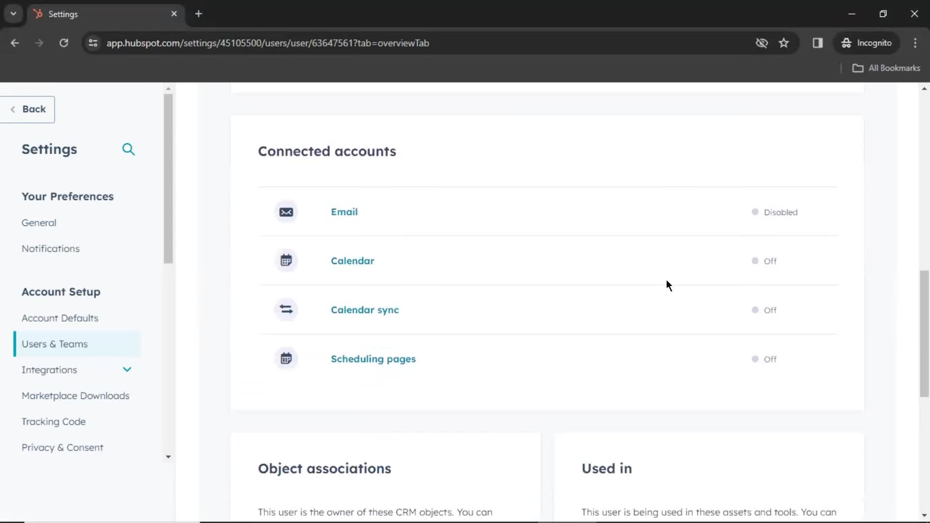Click the Privacy & Consent settings item
The image size is (930, 523).
(62, 447)
